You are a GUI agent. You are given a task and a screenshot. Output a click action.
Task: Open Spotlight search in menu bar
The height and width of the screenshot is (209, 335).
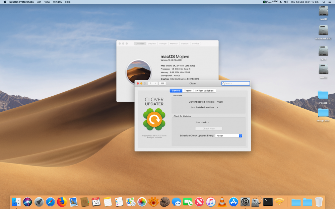point(324,2)
